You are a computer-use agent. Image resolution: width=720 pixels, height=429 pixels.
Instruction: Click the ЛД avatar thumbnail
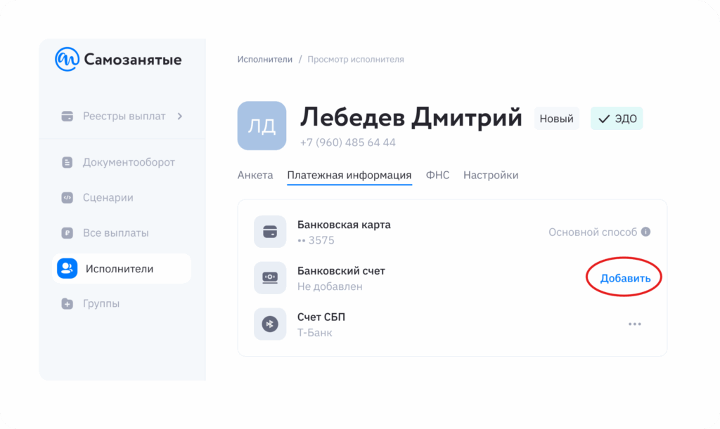point(262,126)
